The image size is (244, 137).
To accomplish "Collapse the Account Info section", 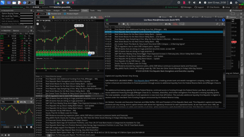I will point(2,10).
